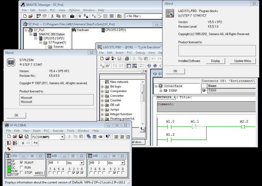Click Insert Input Variable icon in PLCSIM
262x186 pixels.
pyautogui.click(x=116, y=137)
